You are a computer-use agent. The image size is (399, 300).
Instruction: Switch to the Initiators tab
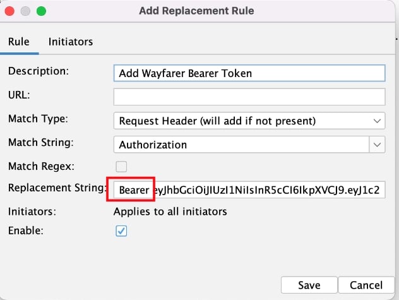click(x=71, y=42)
